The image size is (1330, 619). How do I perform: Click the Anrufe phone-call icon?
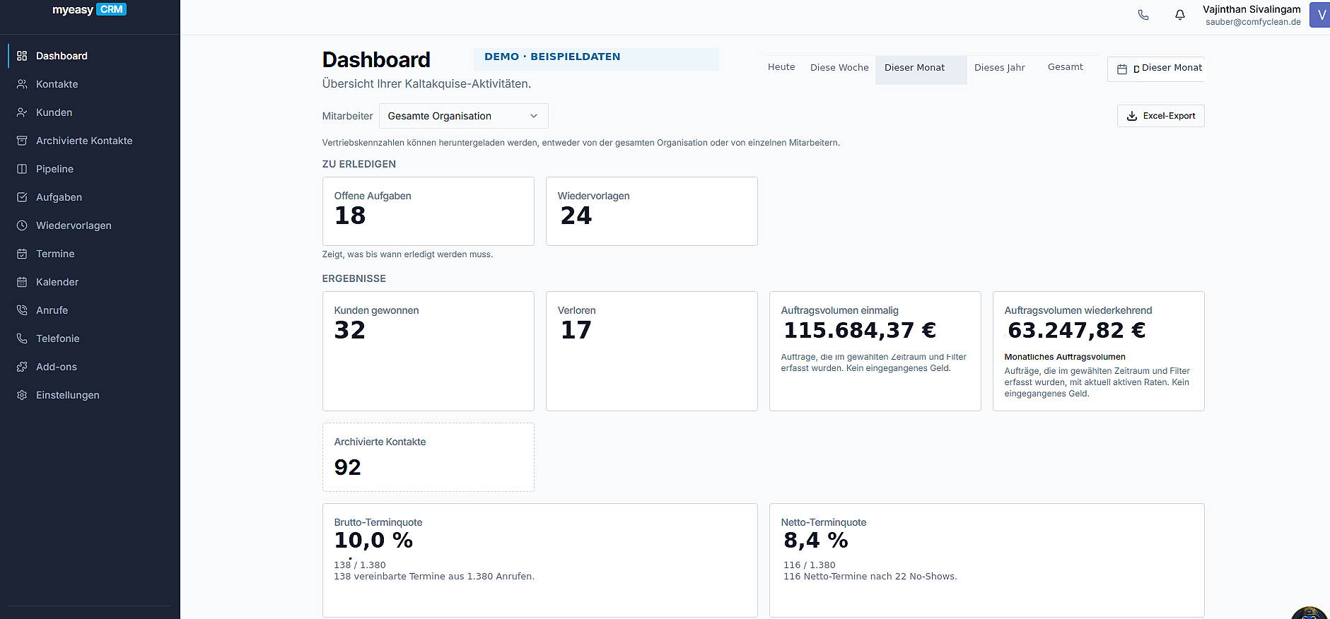pyautogui.click(x=22, y=310)
